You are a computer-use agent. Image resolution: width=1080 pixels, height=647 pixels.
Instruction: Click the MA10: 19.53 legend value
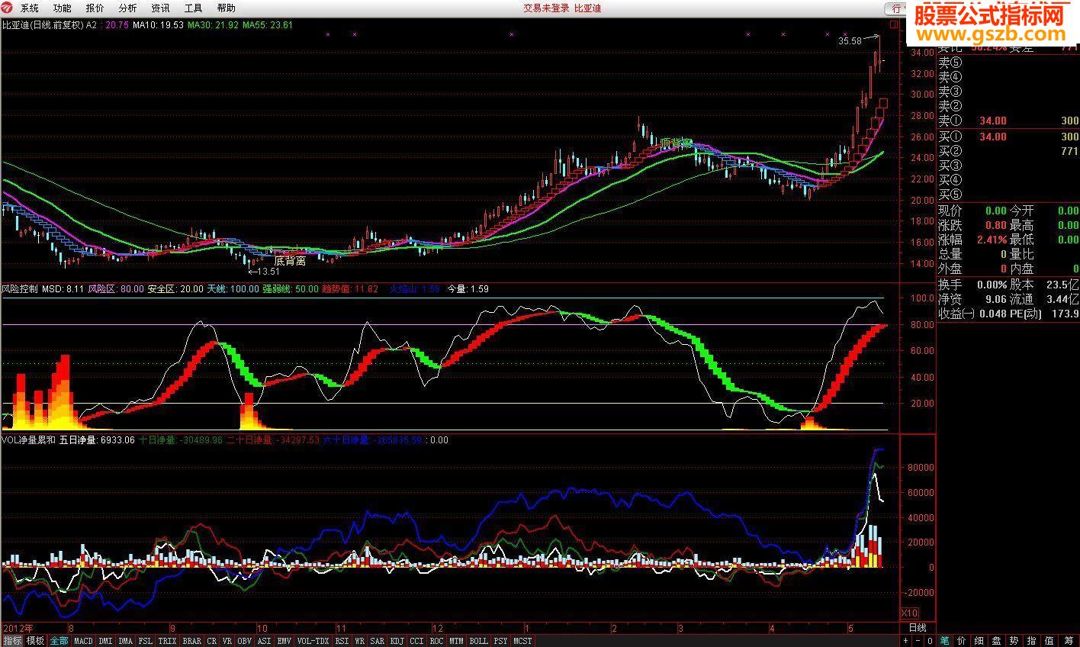(x=158, y=25)
